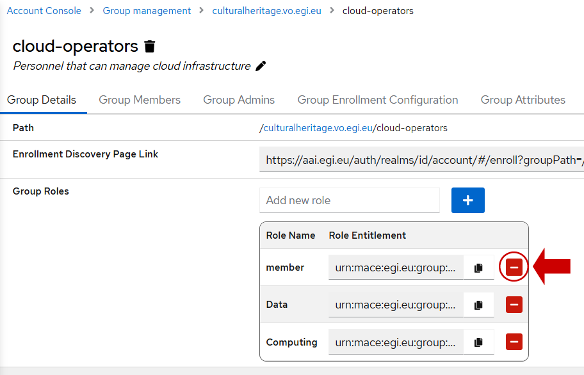Copy the Computing role entitlement

(478, 342)
